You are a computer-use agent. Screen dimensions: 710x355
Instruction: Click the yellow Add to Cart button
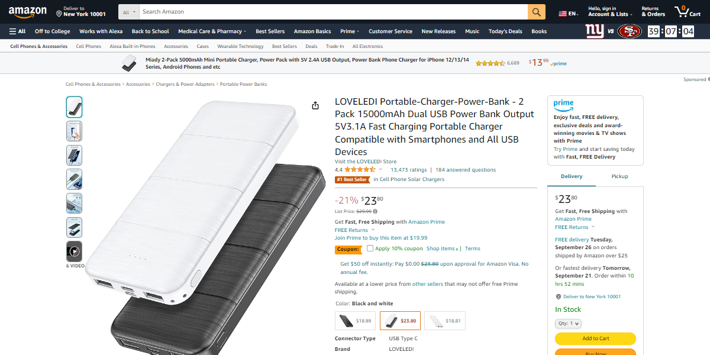coord(595,338)
